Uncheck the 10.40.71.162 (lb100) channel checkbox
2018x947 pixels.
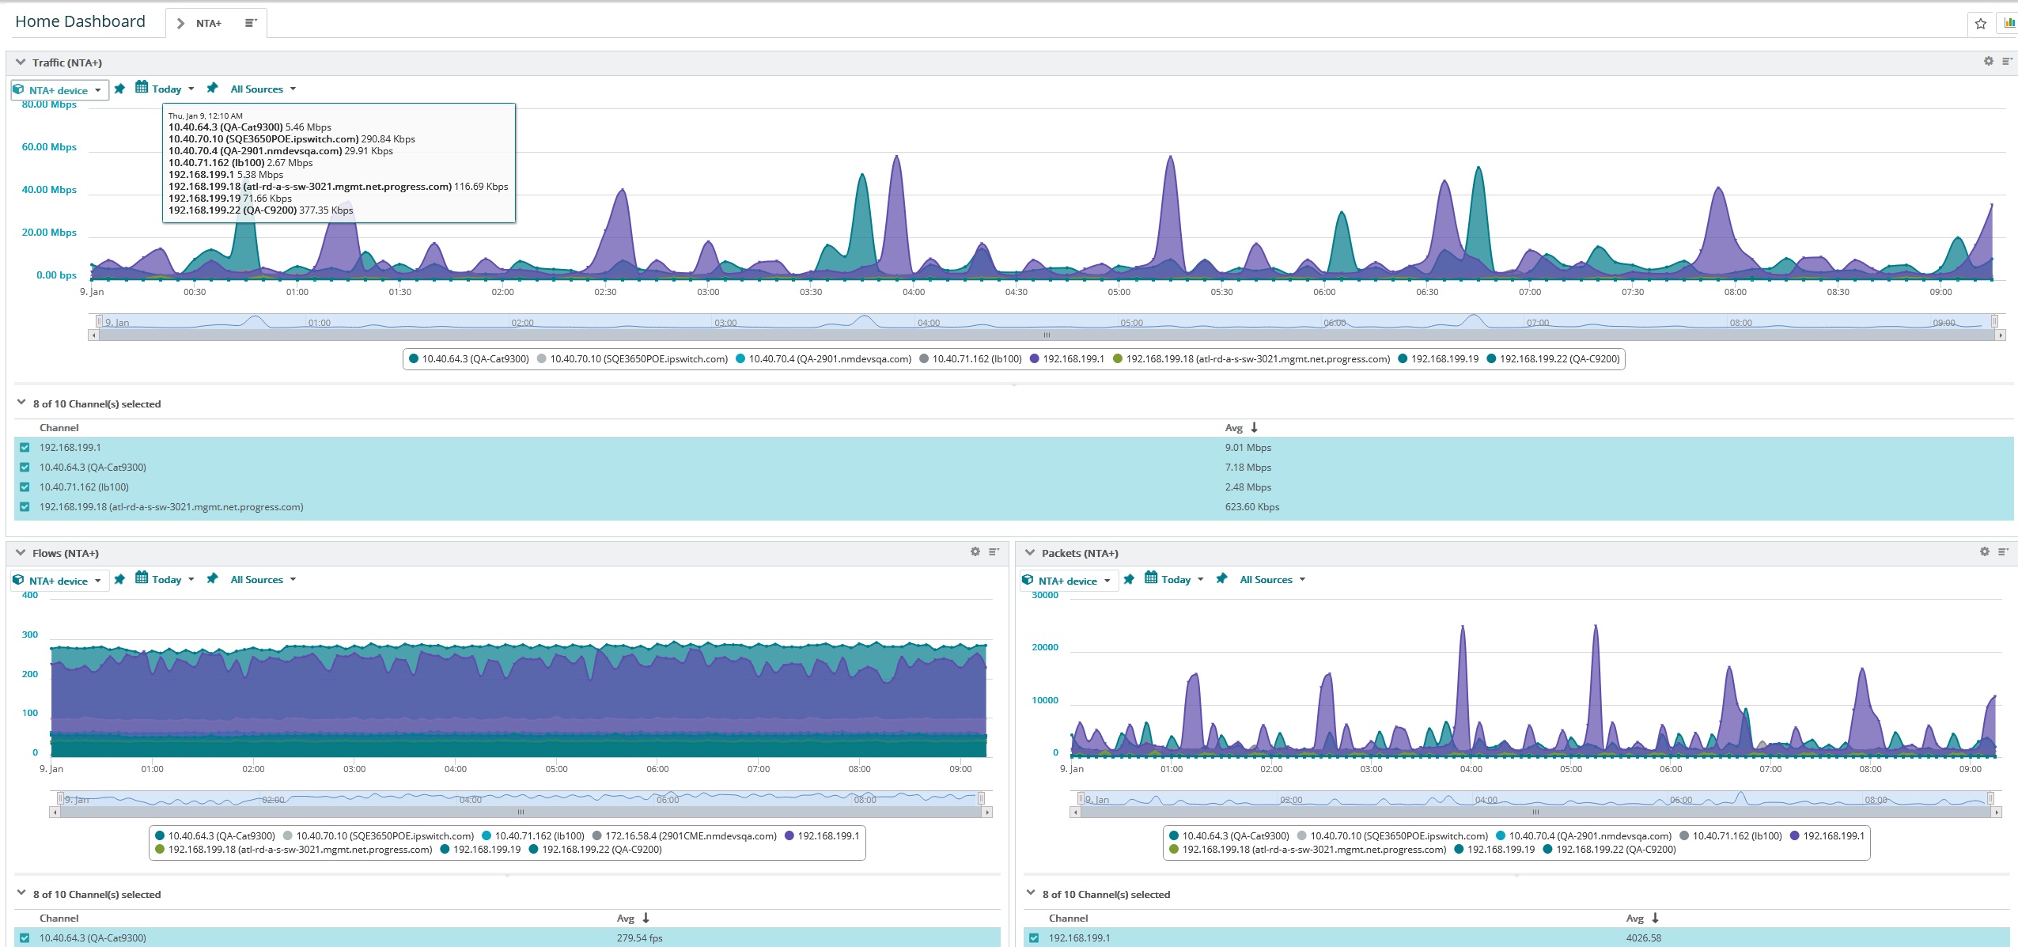pos(26,487)
